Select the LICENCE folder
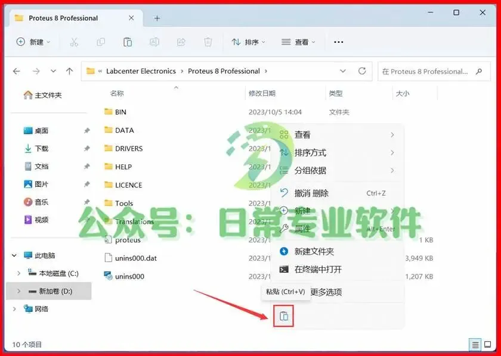 click(123, 185)
